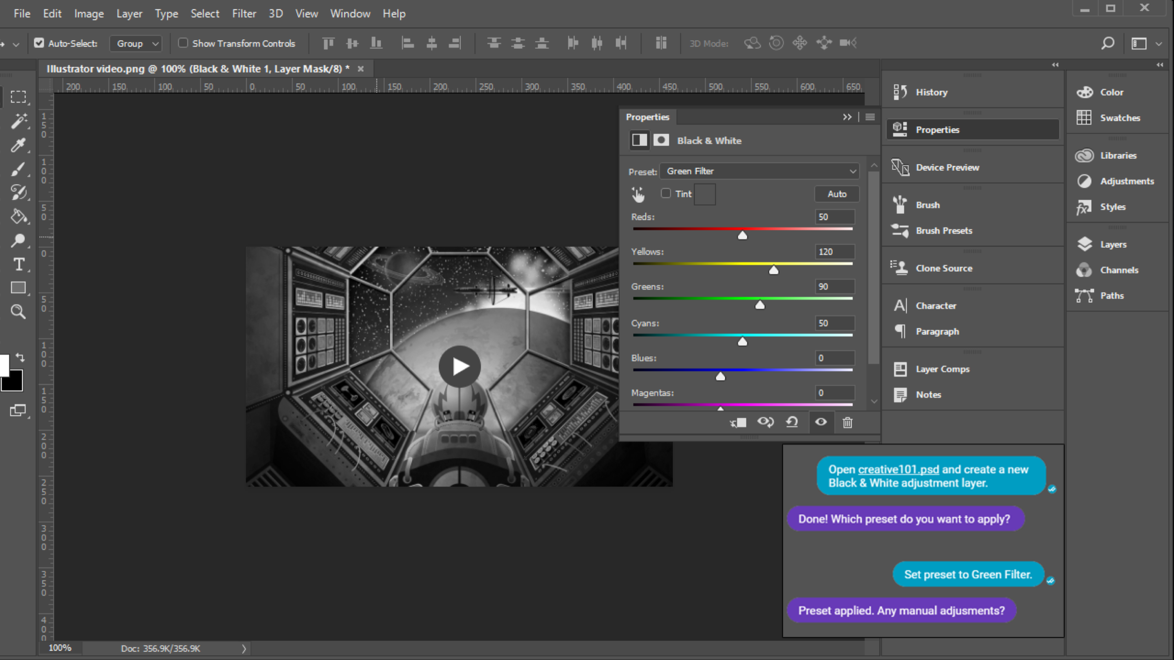Open the Properties panel flyout menu
1174x660 pixels.
tap(870, 117)
